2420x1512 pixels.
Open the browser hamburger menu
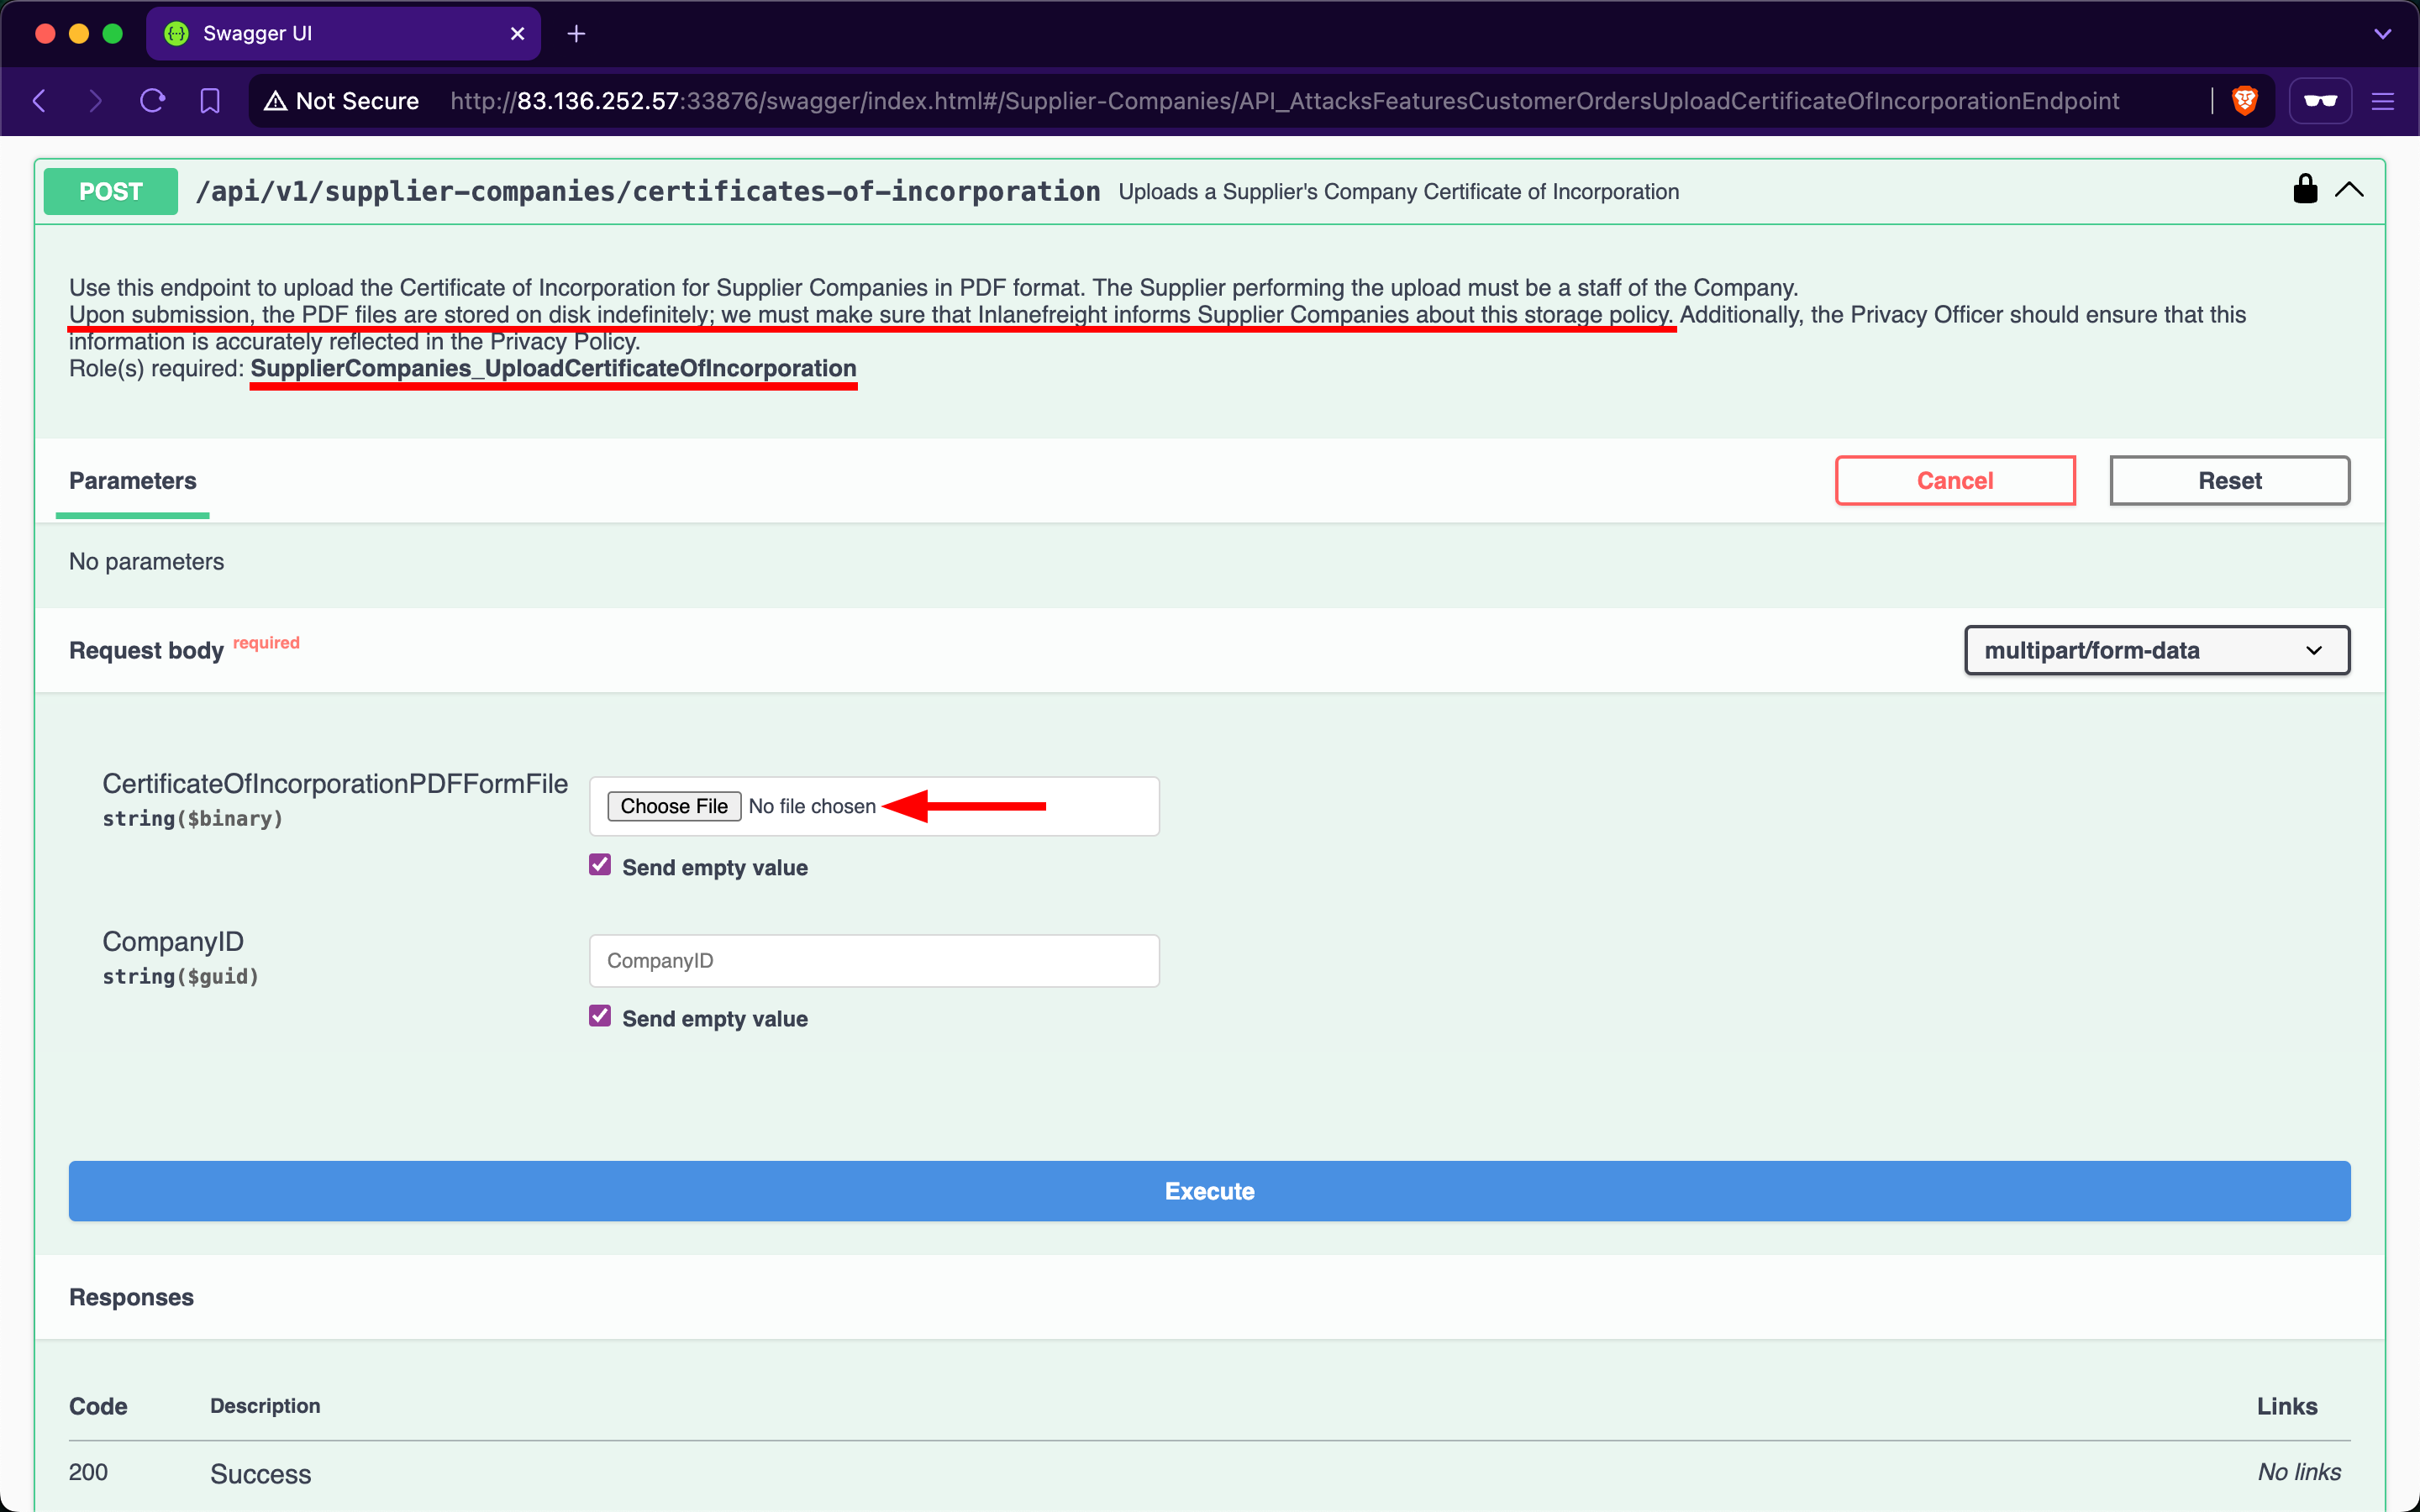2383,101
